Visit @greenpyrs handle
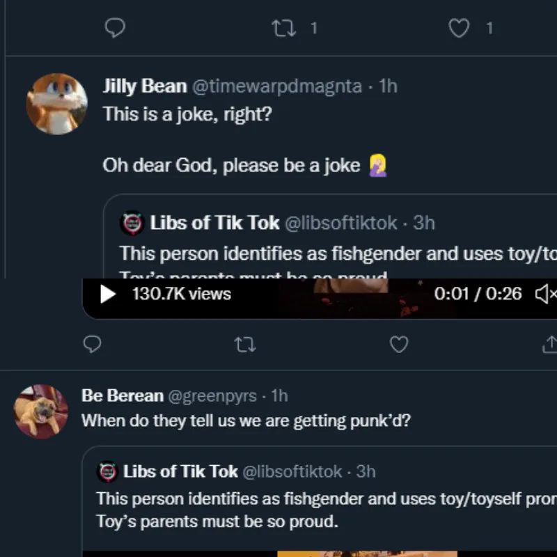 (x=212, y=395)
